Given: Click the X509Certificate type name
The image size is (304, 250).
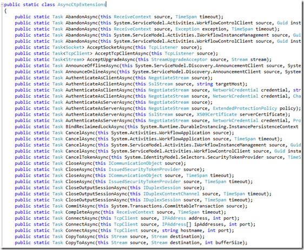Looking at the screenshot, I should click(x=217, y=114).
